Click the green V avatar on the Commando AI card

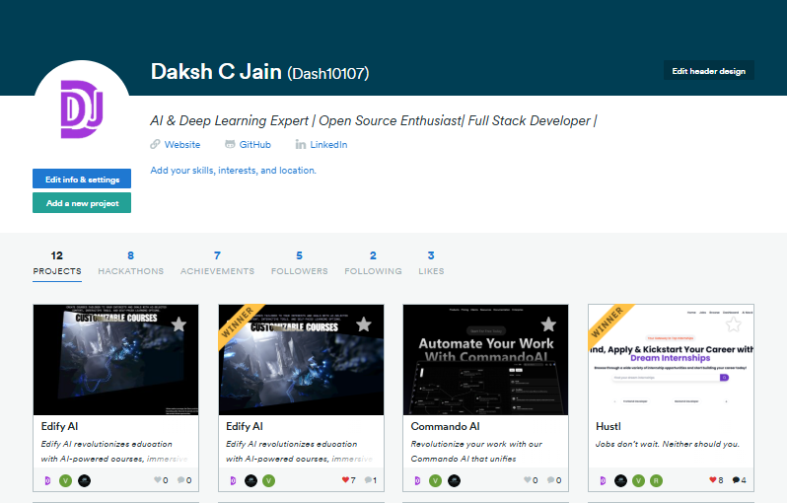(436, 481)
